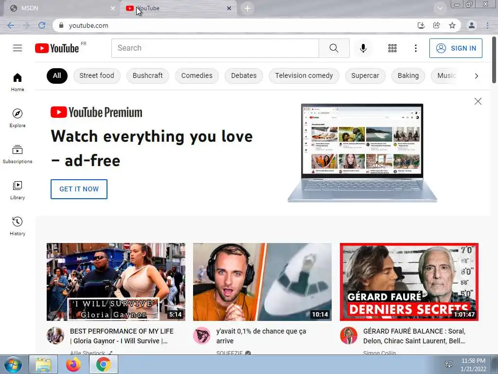498x374 pixels.
Task: Click the laptop image in Premium banner
Action: click(x=362, y=152)
